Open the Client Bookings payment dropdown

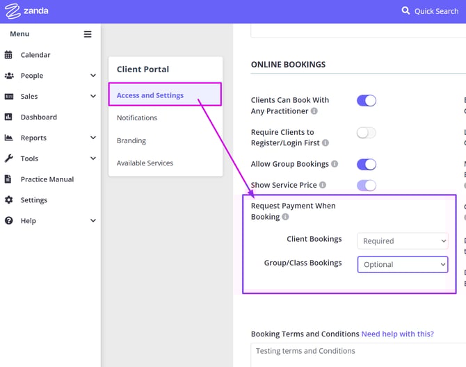403,241
